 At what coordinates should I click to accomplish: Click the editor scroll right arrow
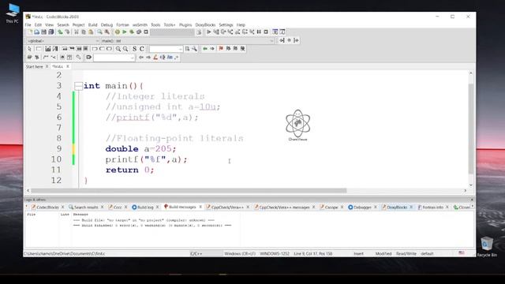point(465,191)
